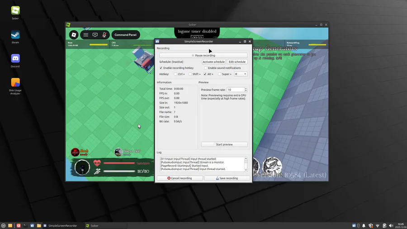Open the file manager in the taskbar
The height and width of the screenshot is (229, 407).
(10, 226)
